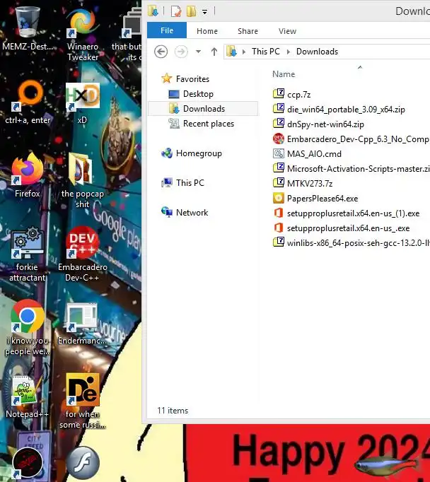Screen dimensions: 430x482
Task: Click the Homegroup icon in navigation pane
Action: point(167,153)
